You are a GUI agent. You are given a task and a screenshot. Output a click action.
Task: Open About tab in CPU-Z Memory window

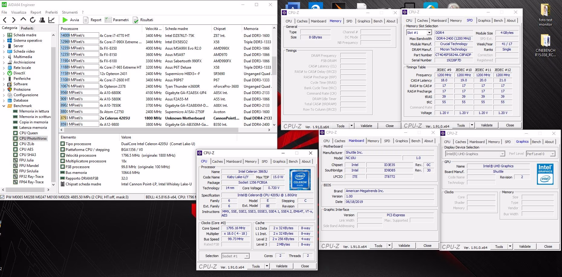[391, 21]
